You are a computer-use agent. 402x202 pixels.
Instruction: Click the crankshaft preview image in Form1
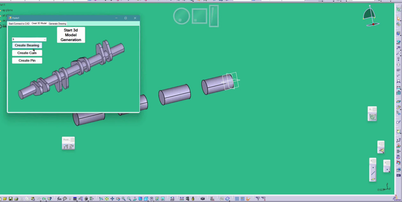pos(71,70)
